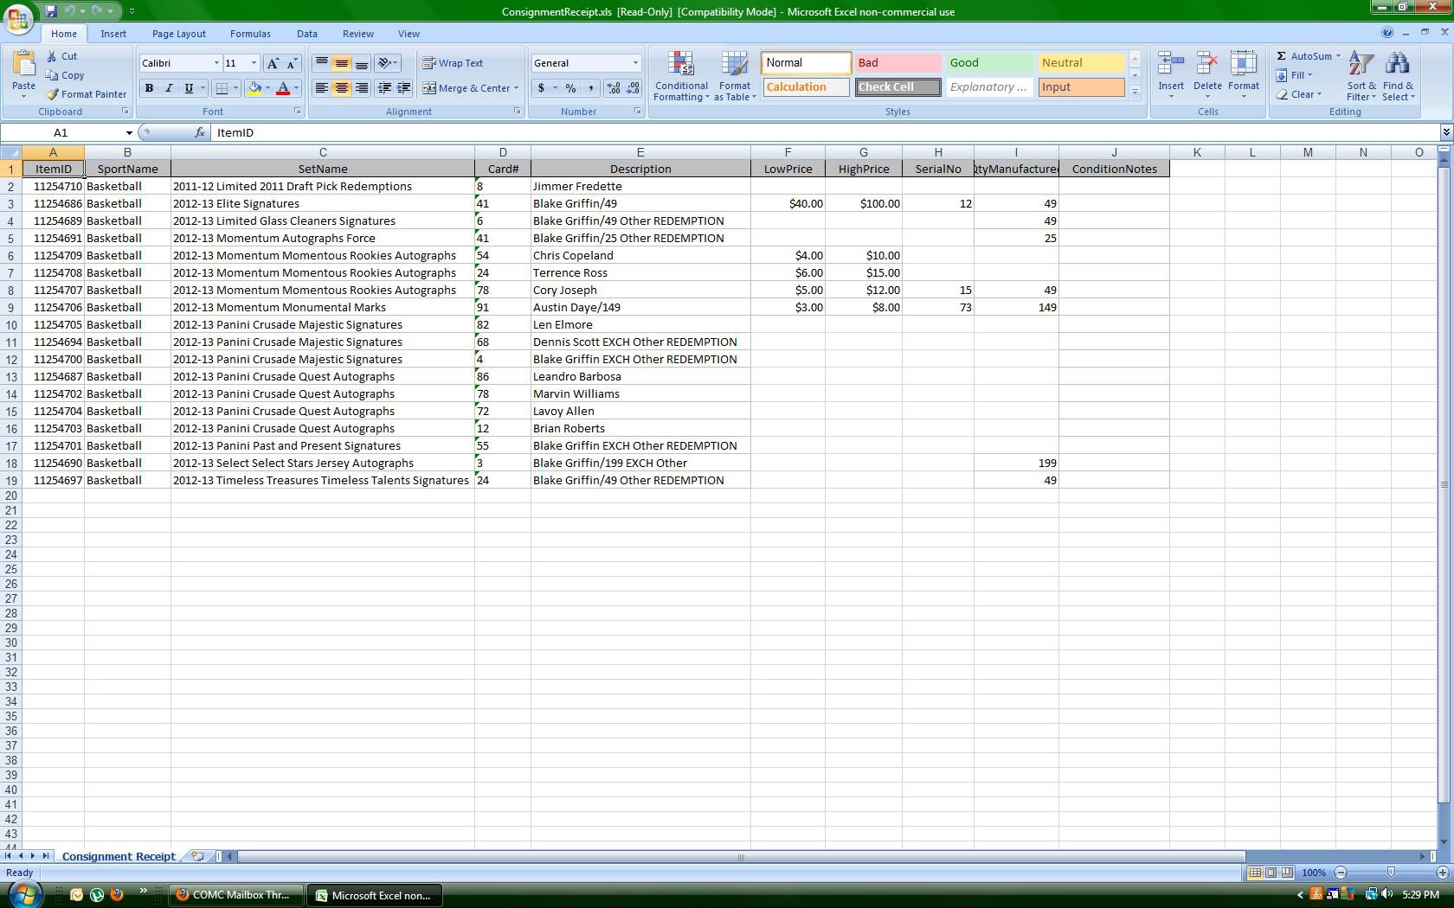Open text orientation options

[x=387, y=63]
